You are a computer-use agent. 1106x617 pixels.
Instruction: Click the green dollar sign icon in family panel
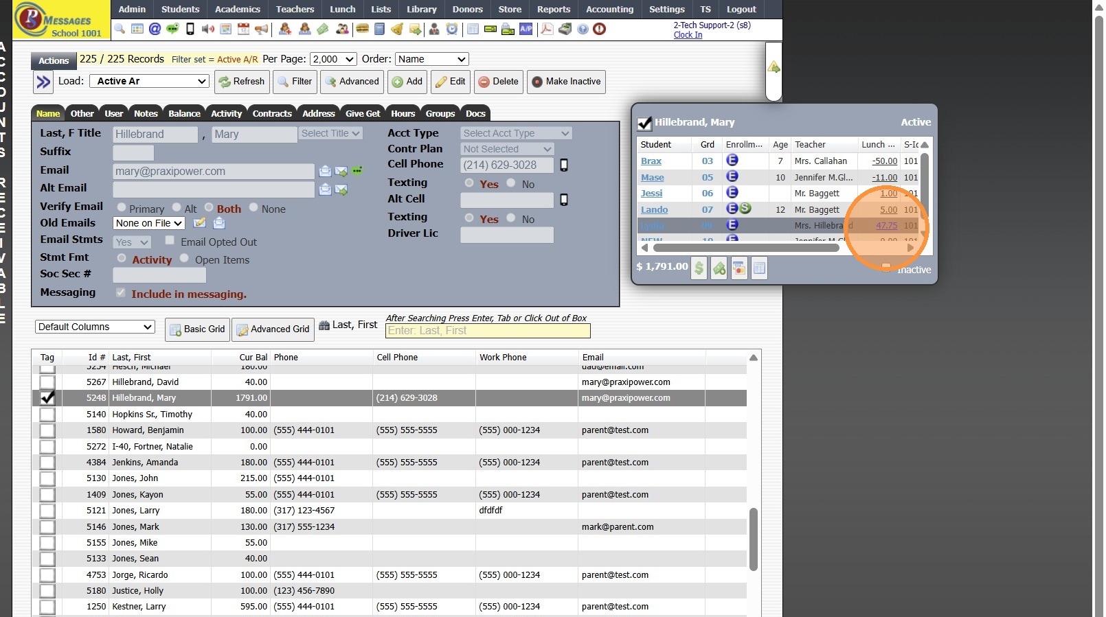pos(699,268)
